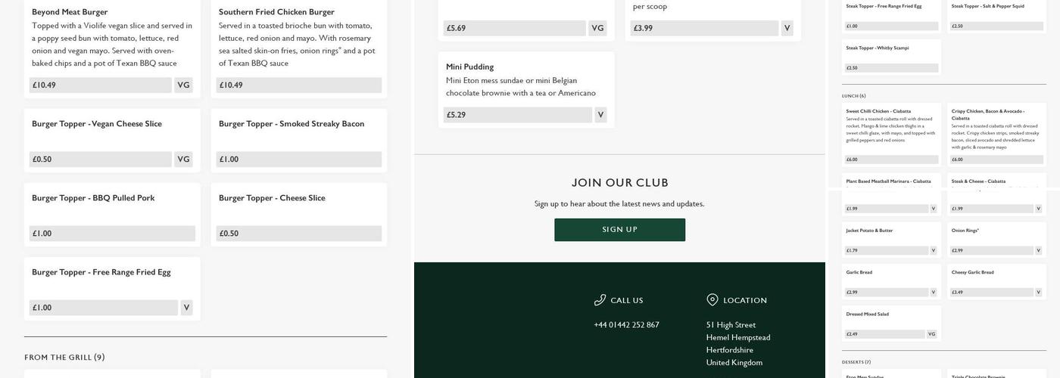Select the Desserts (7) section heading
The height and width of the screenshot is (378, 1060).
(856, 362)
